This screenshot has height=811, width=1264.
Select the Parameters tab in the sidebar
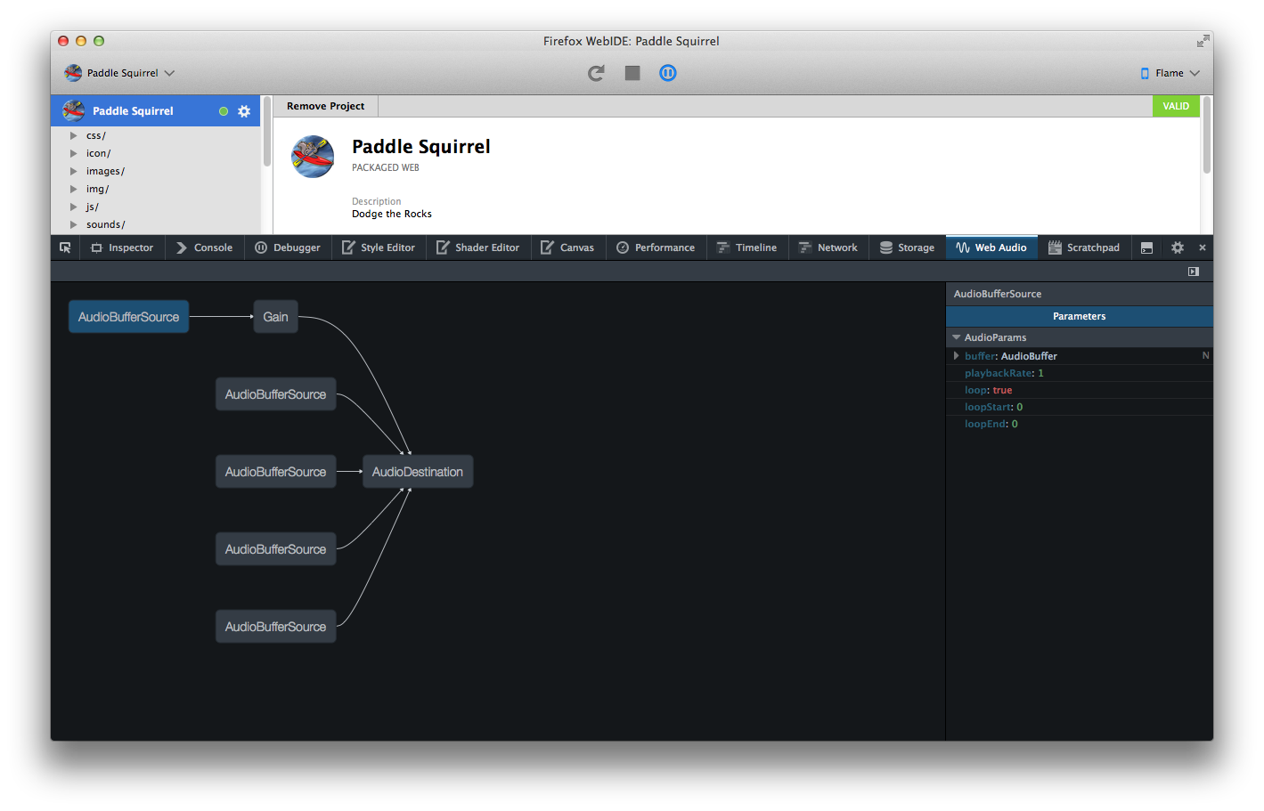[1079, 316]
